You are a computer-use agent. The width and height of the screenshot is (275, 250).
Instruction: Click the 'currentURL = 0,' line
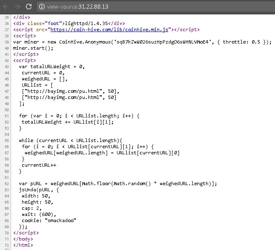(43, 73)
